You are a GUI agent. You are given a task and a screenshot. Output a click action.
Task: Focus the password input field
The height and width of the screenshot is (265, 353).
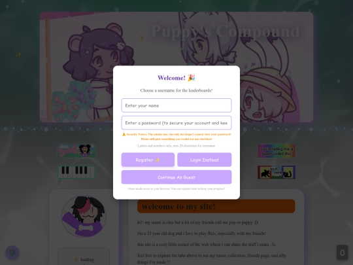coord(176,123)
